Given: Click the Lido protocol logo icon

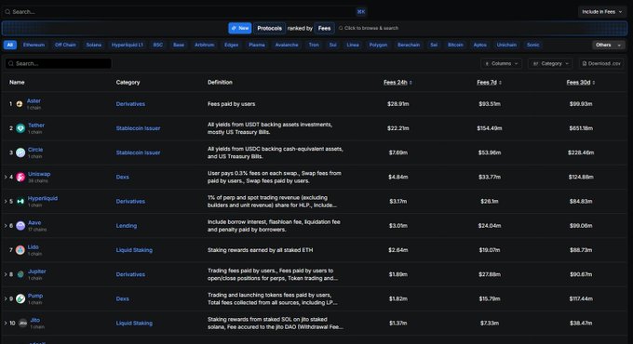Looking at the screenshot, I should [20, 250].
